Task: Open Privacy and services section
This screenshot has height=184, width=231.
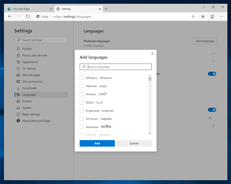Action: click(41, 55)
